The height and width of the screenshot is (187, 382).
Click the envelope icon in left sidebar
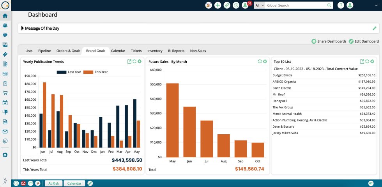[5, 132]
